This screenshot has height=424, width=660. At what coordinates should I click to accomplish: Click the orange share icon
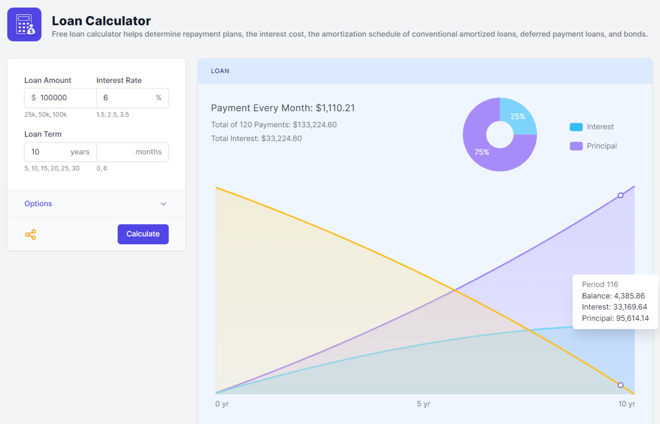point(31,234)
